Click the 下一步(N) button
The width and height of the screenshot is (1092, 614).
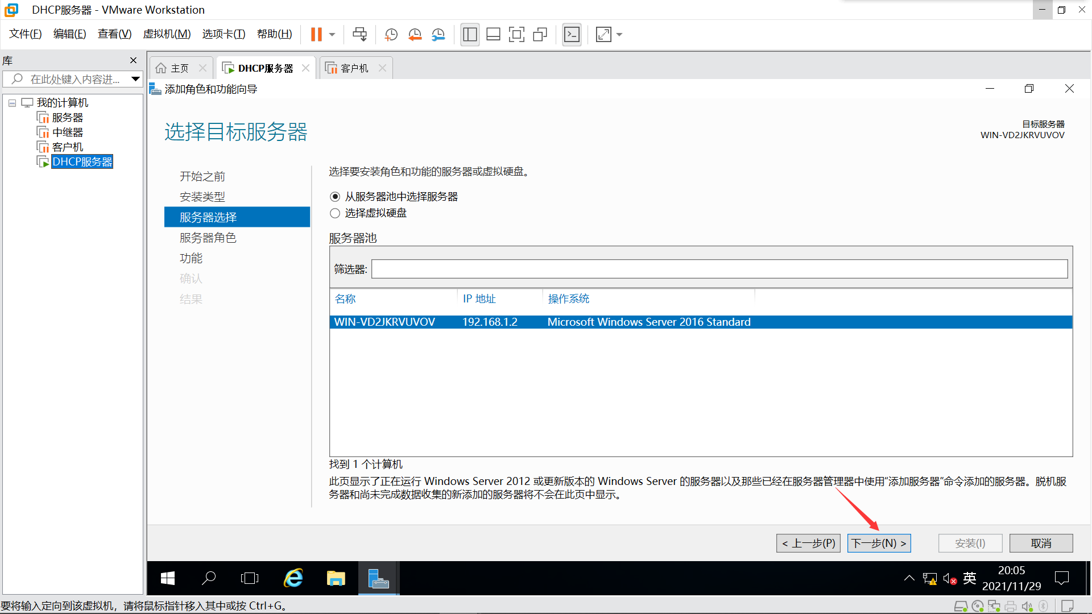(879, 544)
